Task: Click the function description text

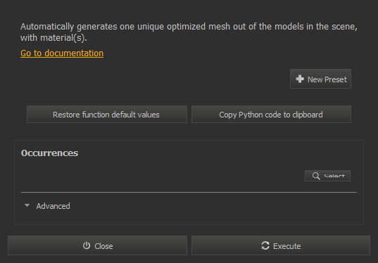Action: click(189, 32)
